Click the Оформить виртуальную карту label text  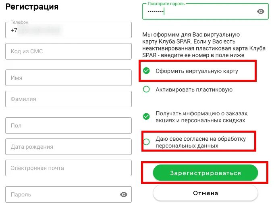pyautogui.click(x=197, y=71)
